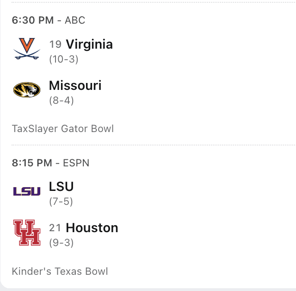Screen dimensions: 296x291
Task: Open the TaxSlayer Gator Bowl label
Action: pyautogui.click(x=63, y=129)
